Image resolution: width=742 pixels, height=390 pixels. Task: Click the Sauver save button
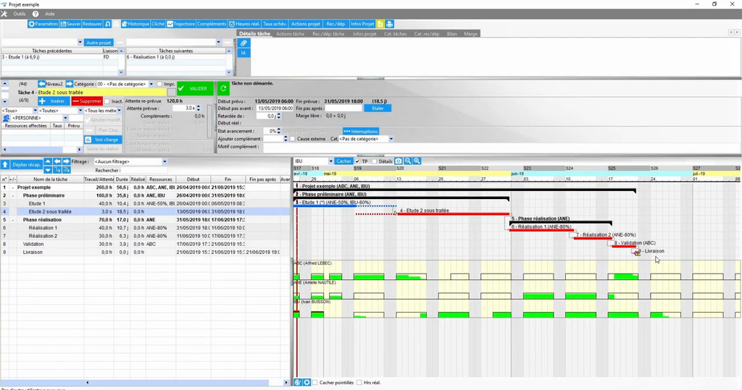70,24
